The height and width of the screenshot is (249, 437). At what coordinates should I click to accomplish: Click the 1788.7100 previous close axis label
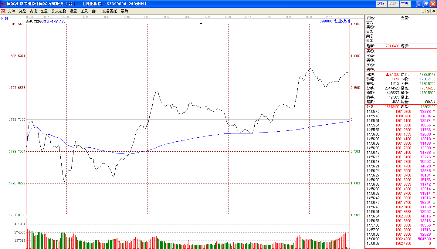[x=17, y=119]
